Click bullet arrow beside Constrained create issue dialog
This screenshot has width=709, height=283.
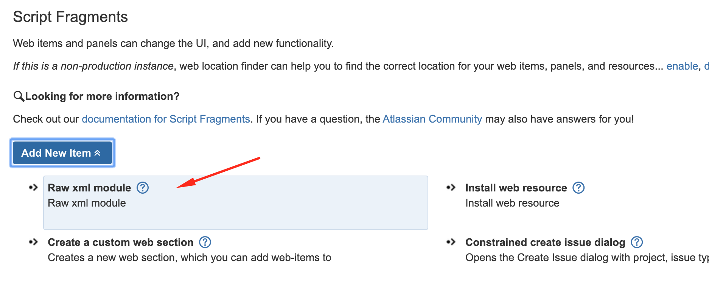(451, 242)
